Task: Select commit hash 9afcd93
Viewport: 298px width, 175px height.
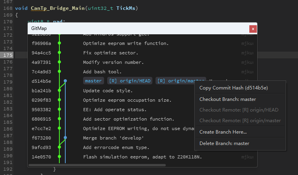Action: 41,147
